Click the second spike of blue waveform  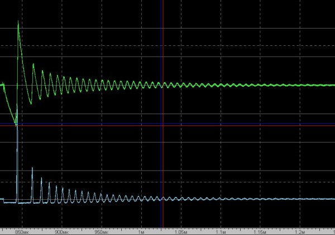(x=32, y=167)
